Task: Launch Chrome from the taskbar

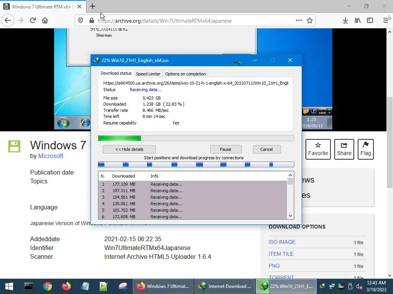Action: coord(47,286)
